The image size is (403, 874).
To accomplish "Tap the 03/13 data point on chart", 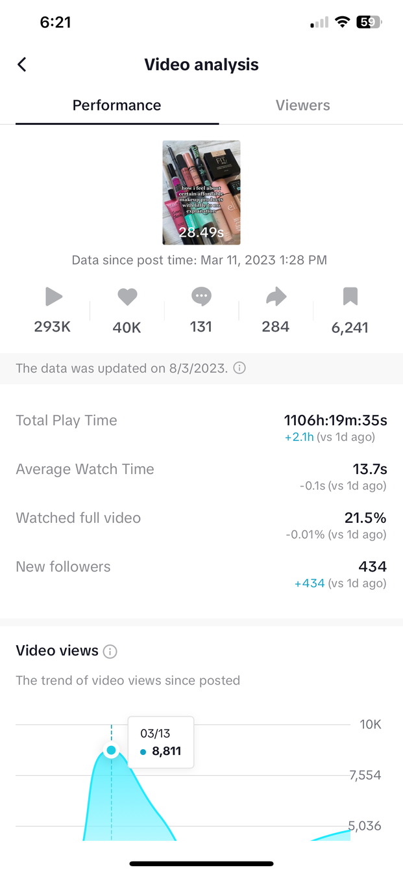I will [111, 750].
